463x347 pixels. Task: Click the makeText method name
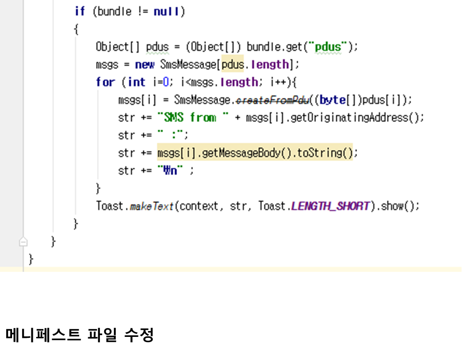(x=151, y=206)
